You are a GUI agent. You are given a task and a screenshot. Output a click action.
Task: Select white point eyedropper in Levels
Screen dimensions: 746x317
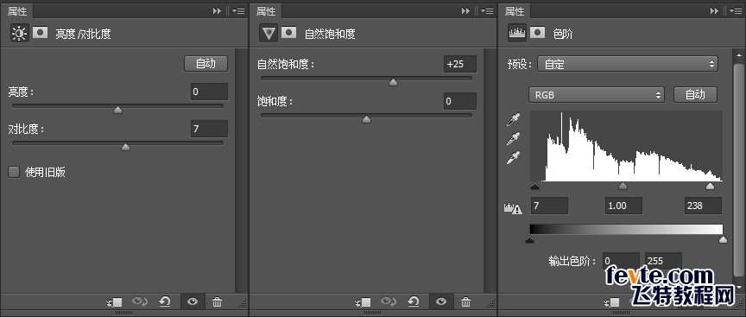pyautogui.click(x=513, y=157)
